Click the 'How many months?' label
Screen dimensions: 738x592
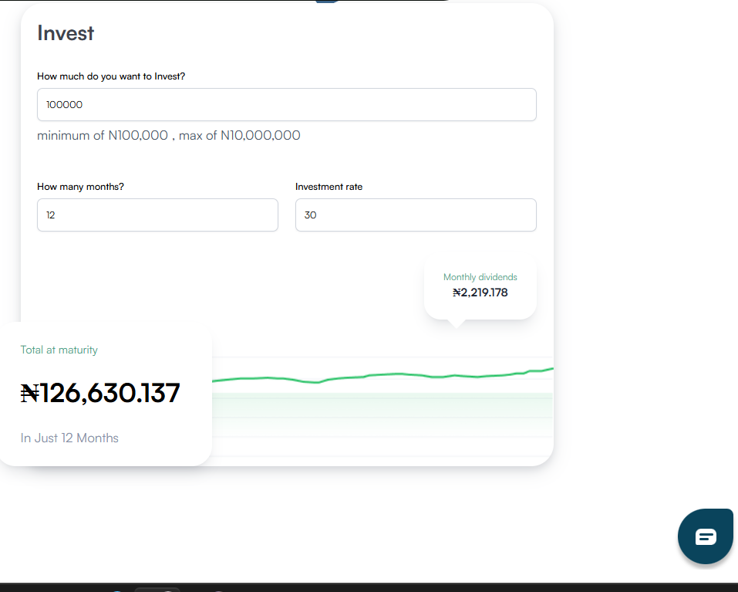point(79,187)
